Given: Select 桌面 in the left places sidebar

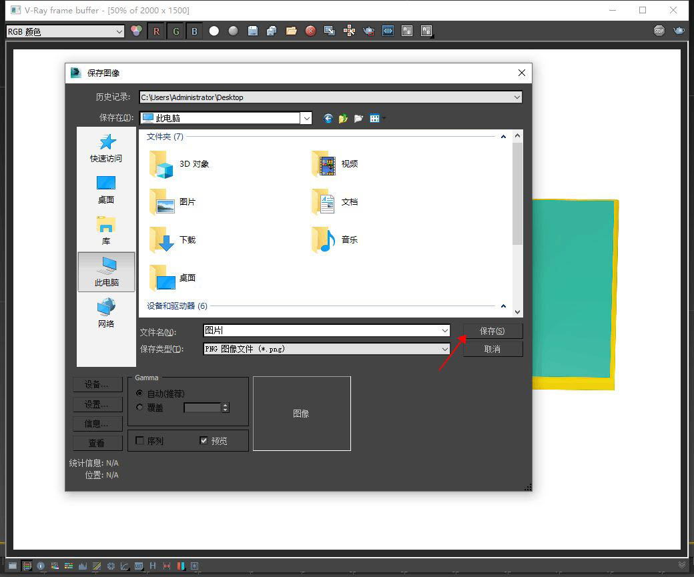Looking at the screenshot, I should (x=106, y=190).
